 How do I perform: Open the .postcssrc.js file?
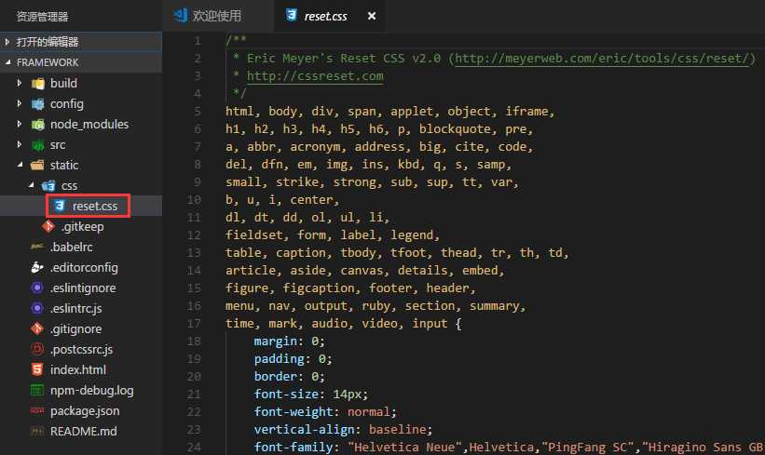(81, 349)
